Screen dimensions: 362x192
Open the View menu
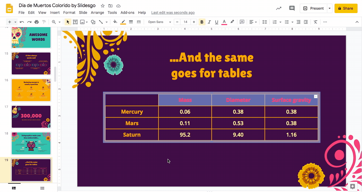click(42, 13)
